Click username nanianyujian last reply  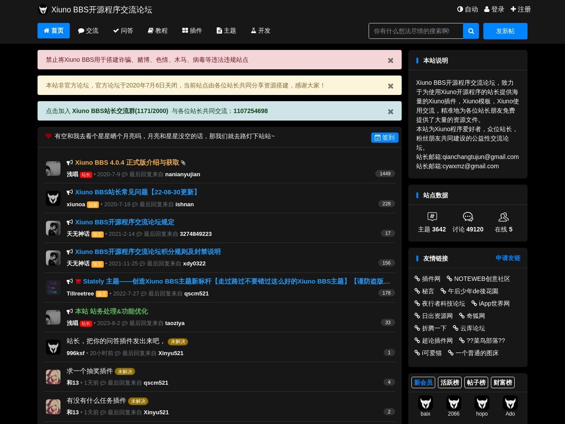point(183,174)
